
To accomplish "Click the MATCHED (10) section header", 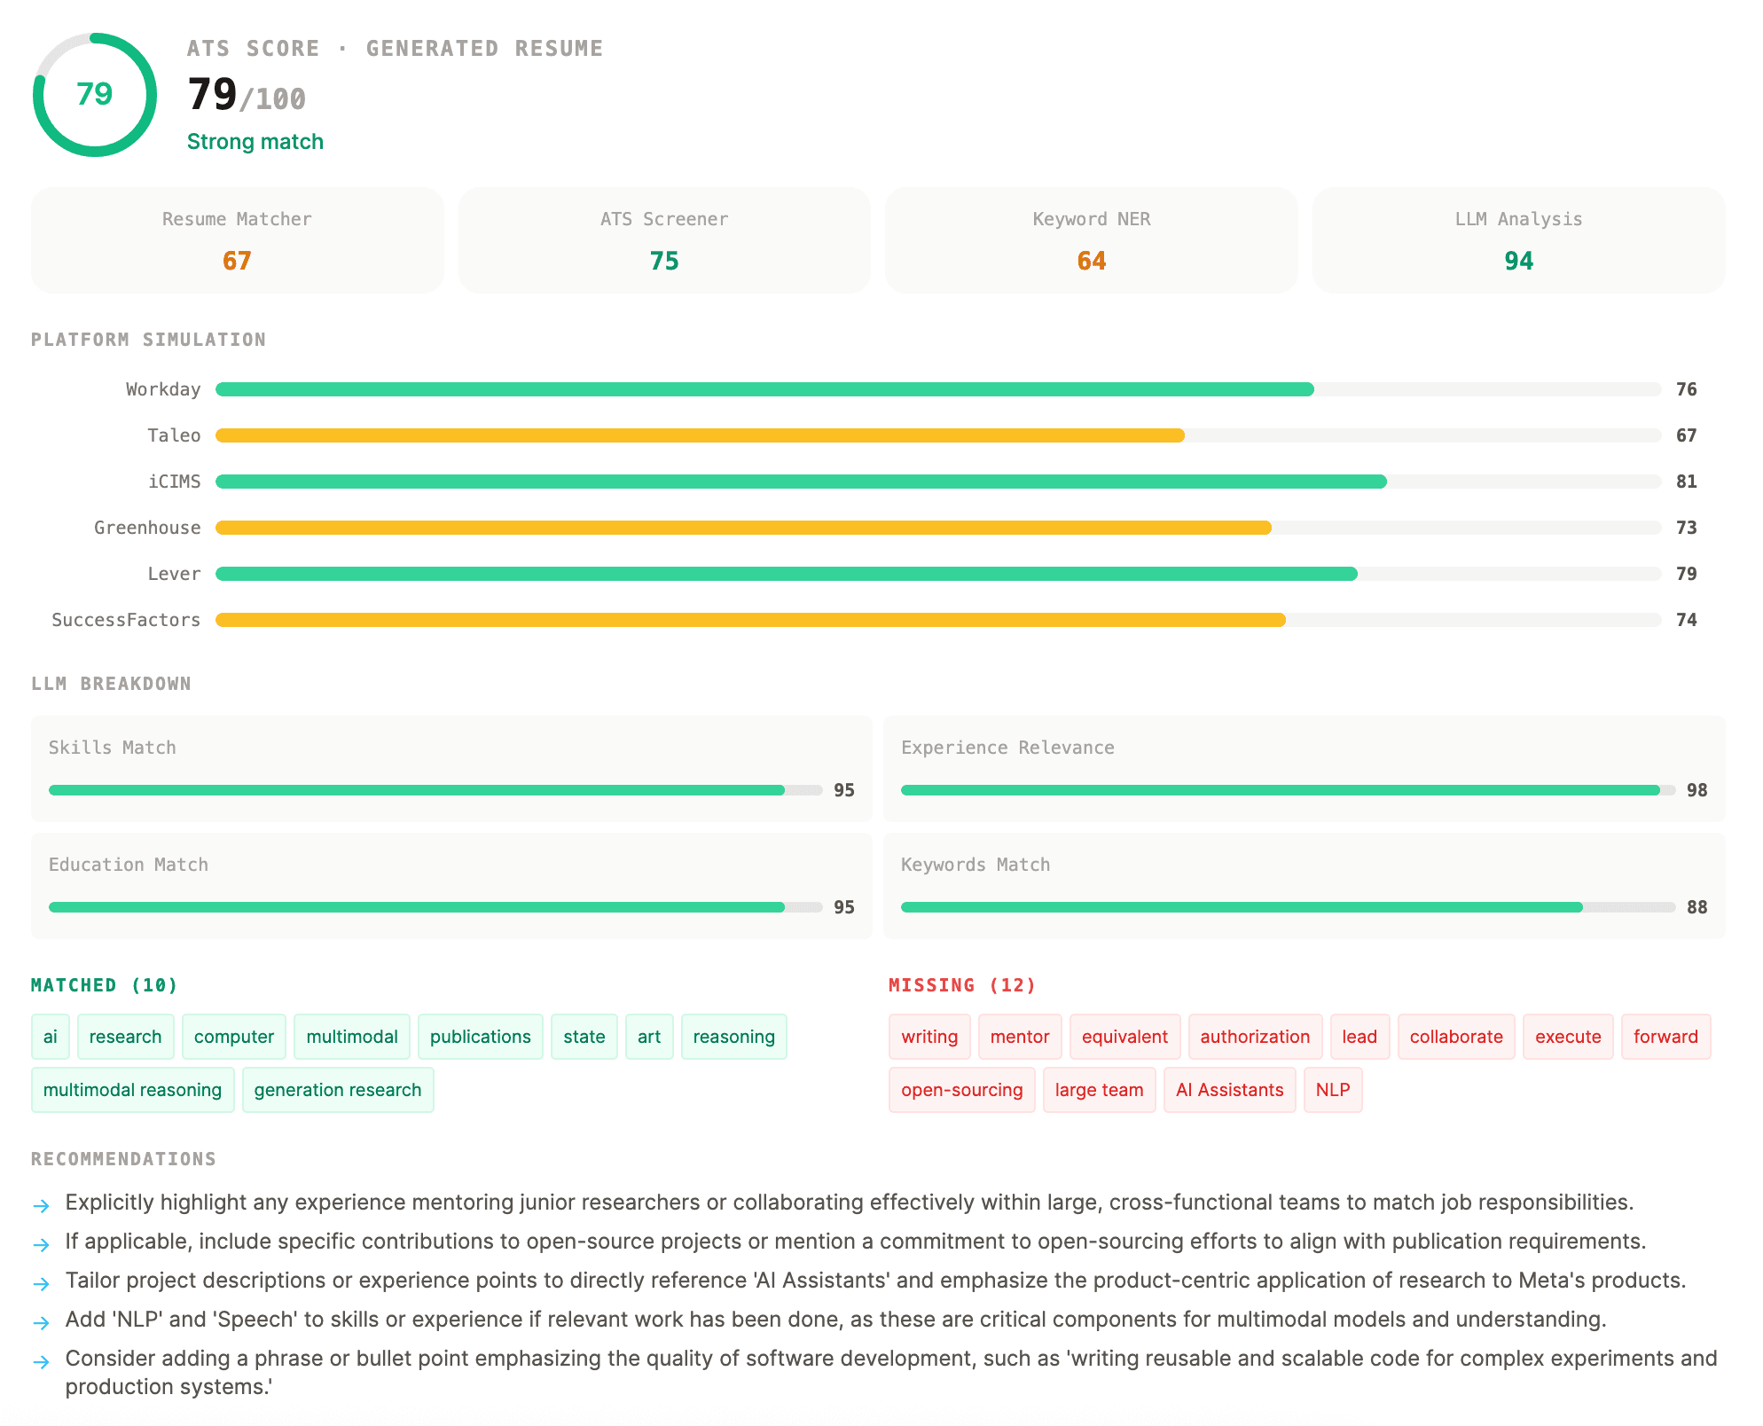I will 104,984.
